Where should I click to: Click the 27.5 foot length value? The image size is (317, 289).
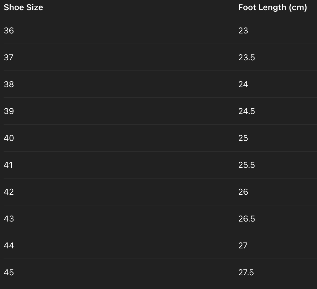click(x=246, y=272)
